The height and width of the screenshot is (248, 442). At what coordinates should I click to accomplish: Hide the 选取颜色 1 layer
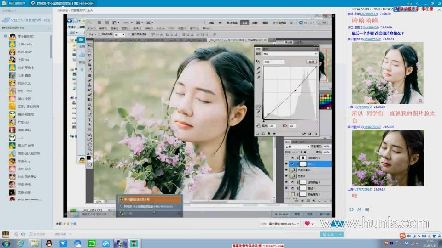point(286,182)
